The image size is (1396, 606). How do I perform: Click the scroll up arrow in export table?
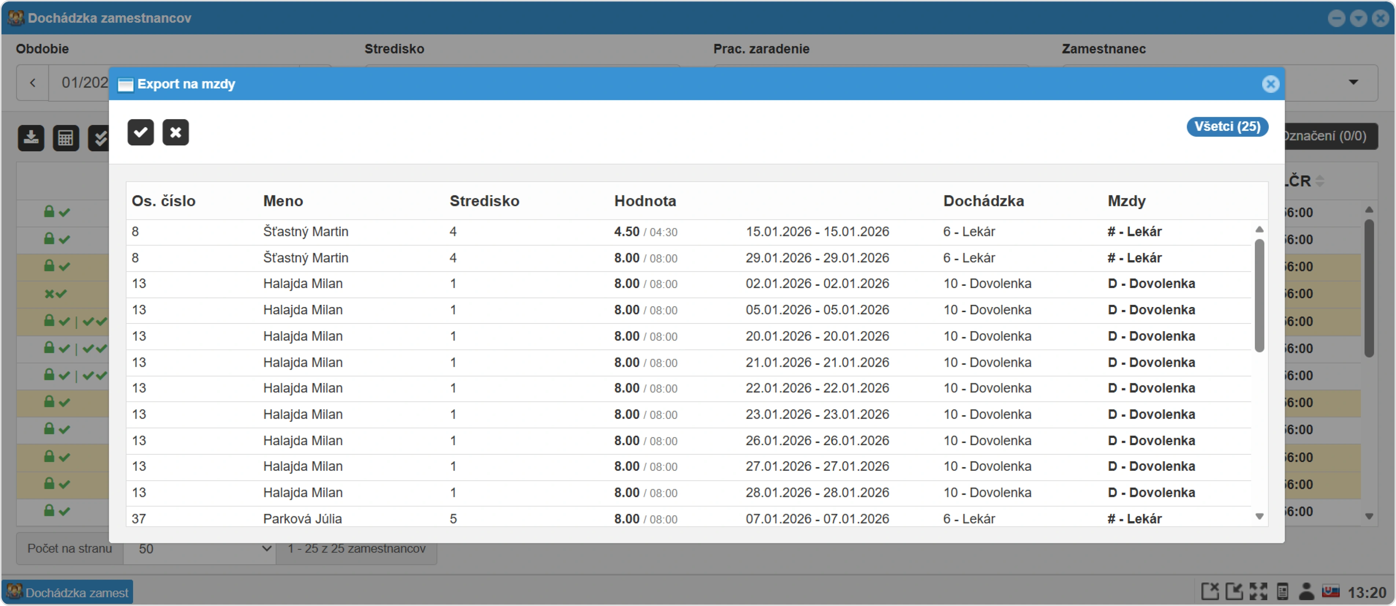click(1259, 230)
